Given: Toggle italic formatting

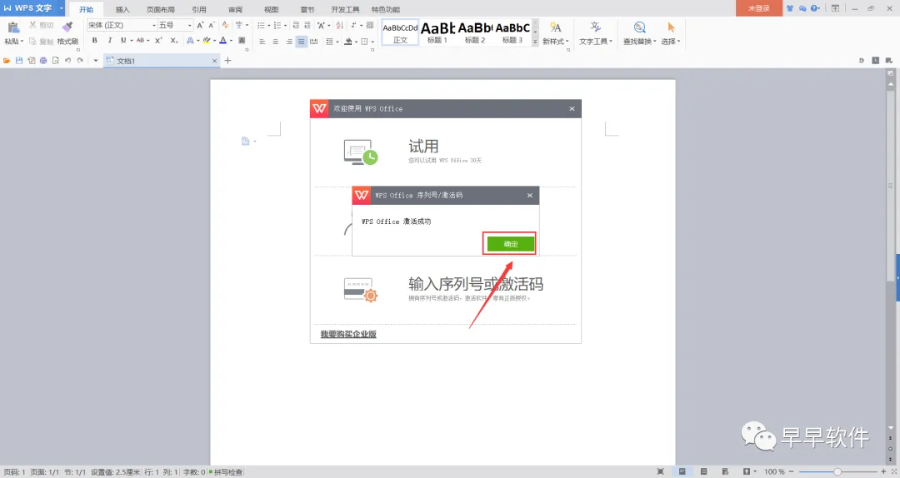Looking at the screenshot, I should pyautogui.click(x=110, y=41).
